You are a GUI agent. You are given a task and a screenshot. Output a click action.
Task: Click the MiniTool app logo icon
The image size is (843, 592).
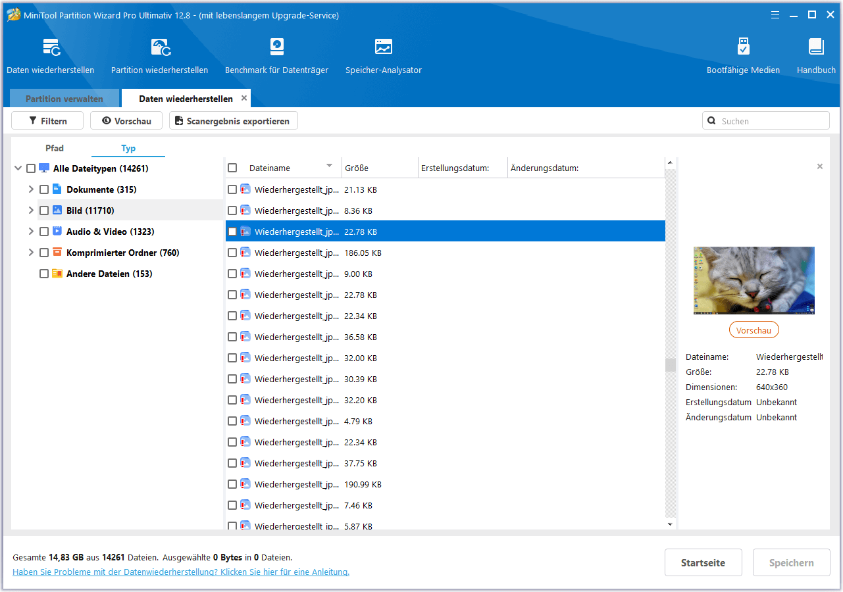(13, 14)
